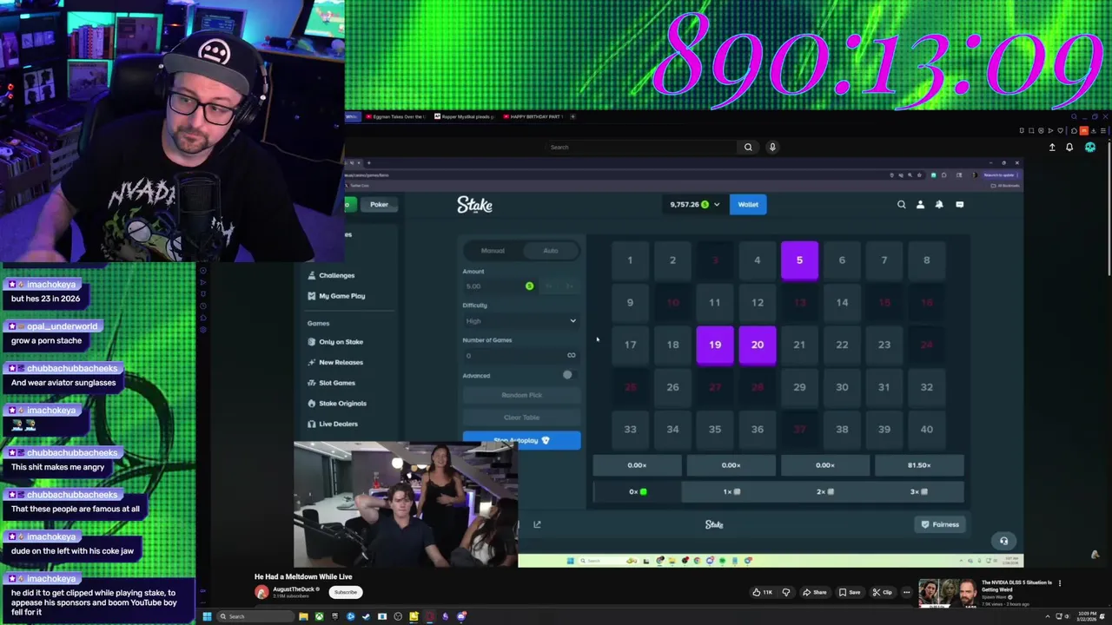
Task: Click the Random Pick button
Action: pos(521,395)
